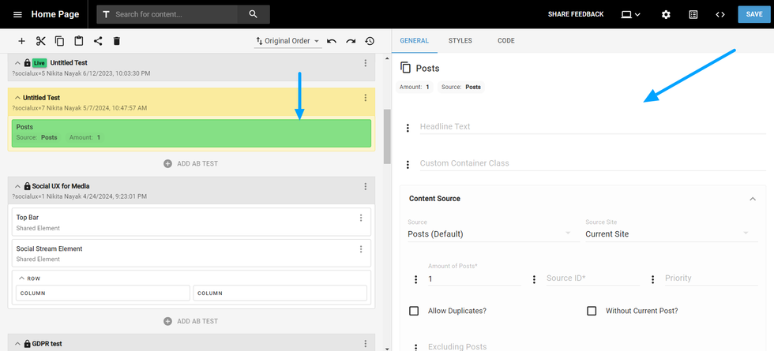
Task: Open the hamburger navigation menu
Action: [17, 14]
